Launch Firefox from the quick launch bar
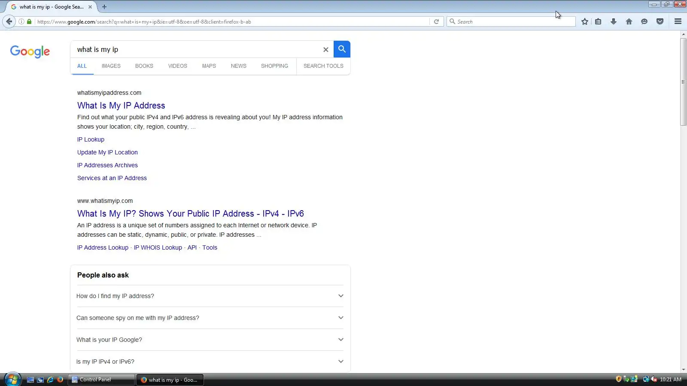This screenshot has width=687, height=386. coord(60,380)
